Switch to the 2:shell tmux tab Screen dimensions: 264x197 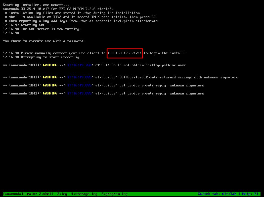click(x=46, y=194)
